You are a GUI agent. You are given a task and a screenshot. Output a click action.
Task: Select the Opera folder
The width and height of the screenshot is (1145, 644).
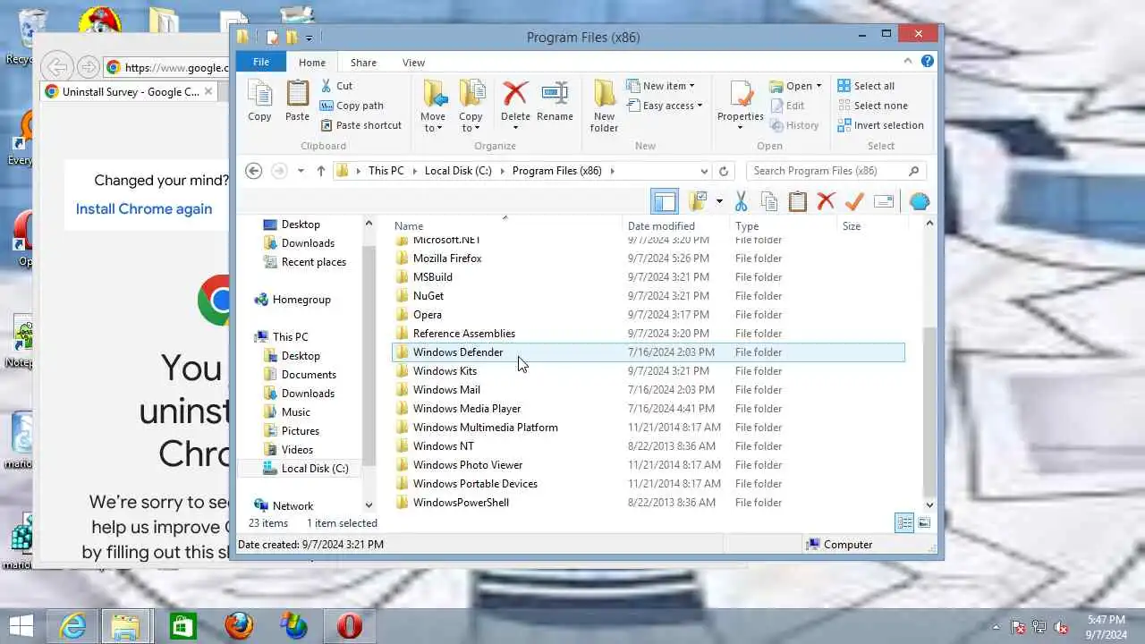(427, 315)
